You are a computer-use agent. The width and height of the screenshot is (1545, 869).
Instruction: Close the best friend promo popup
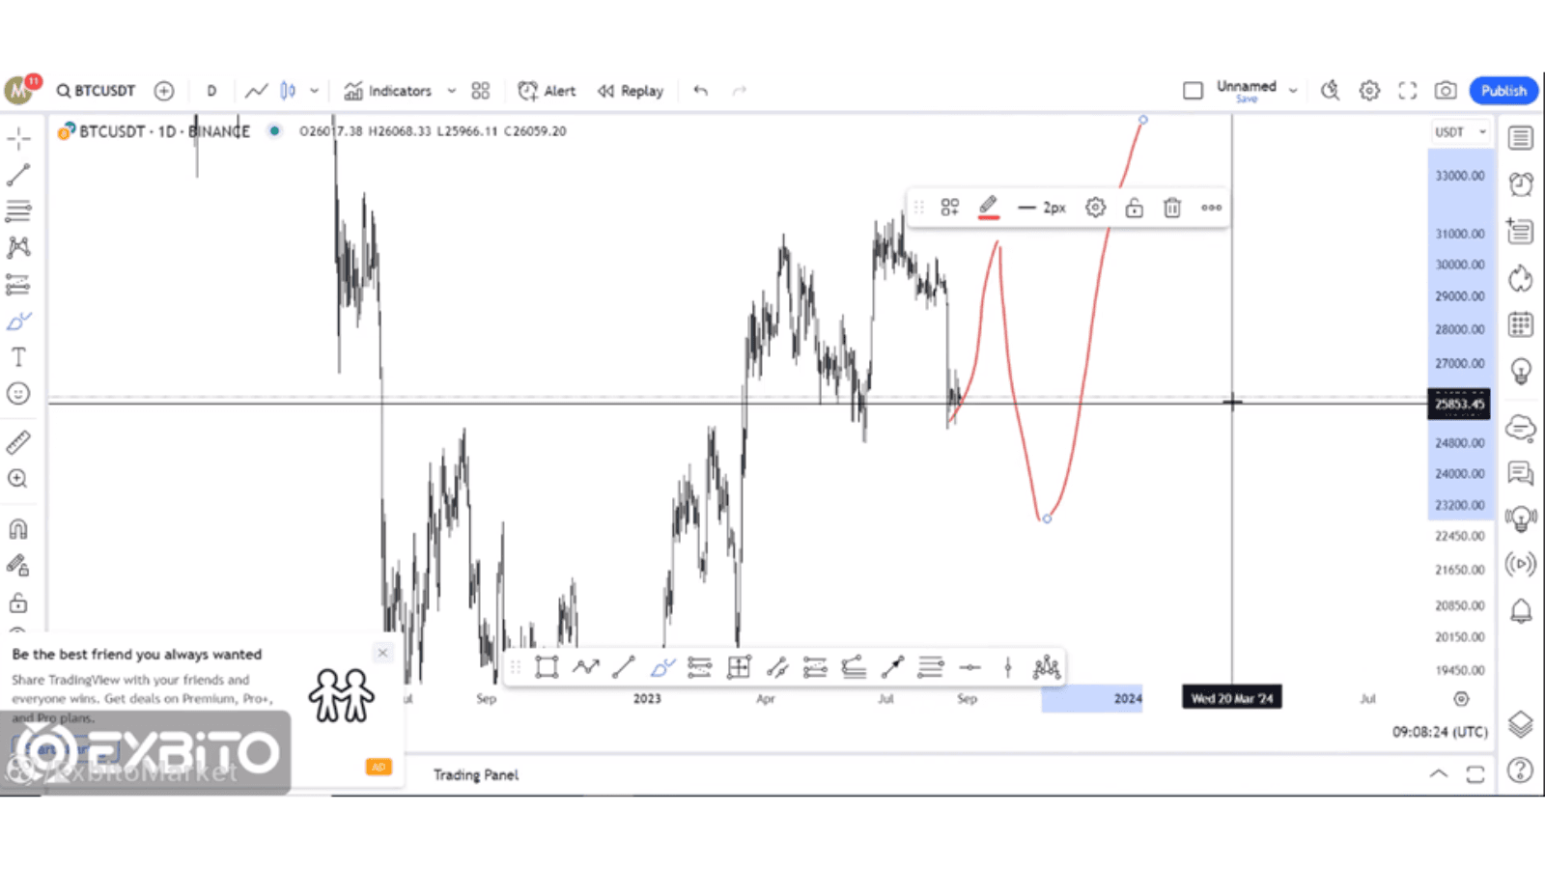(x=382, y=653)
